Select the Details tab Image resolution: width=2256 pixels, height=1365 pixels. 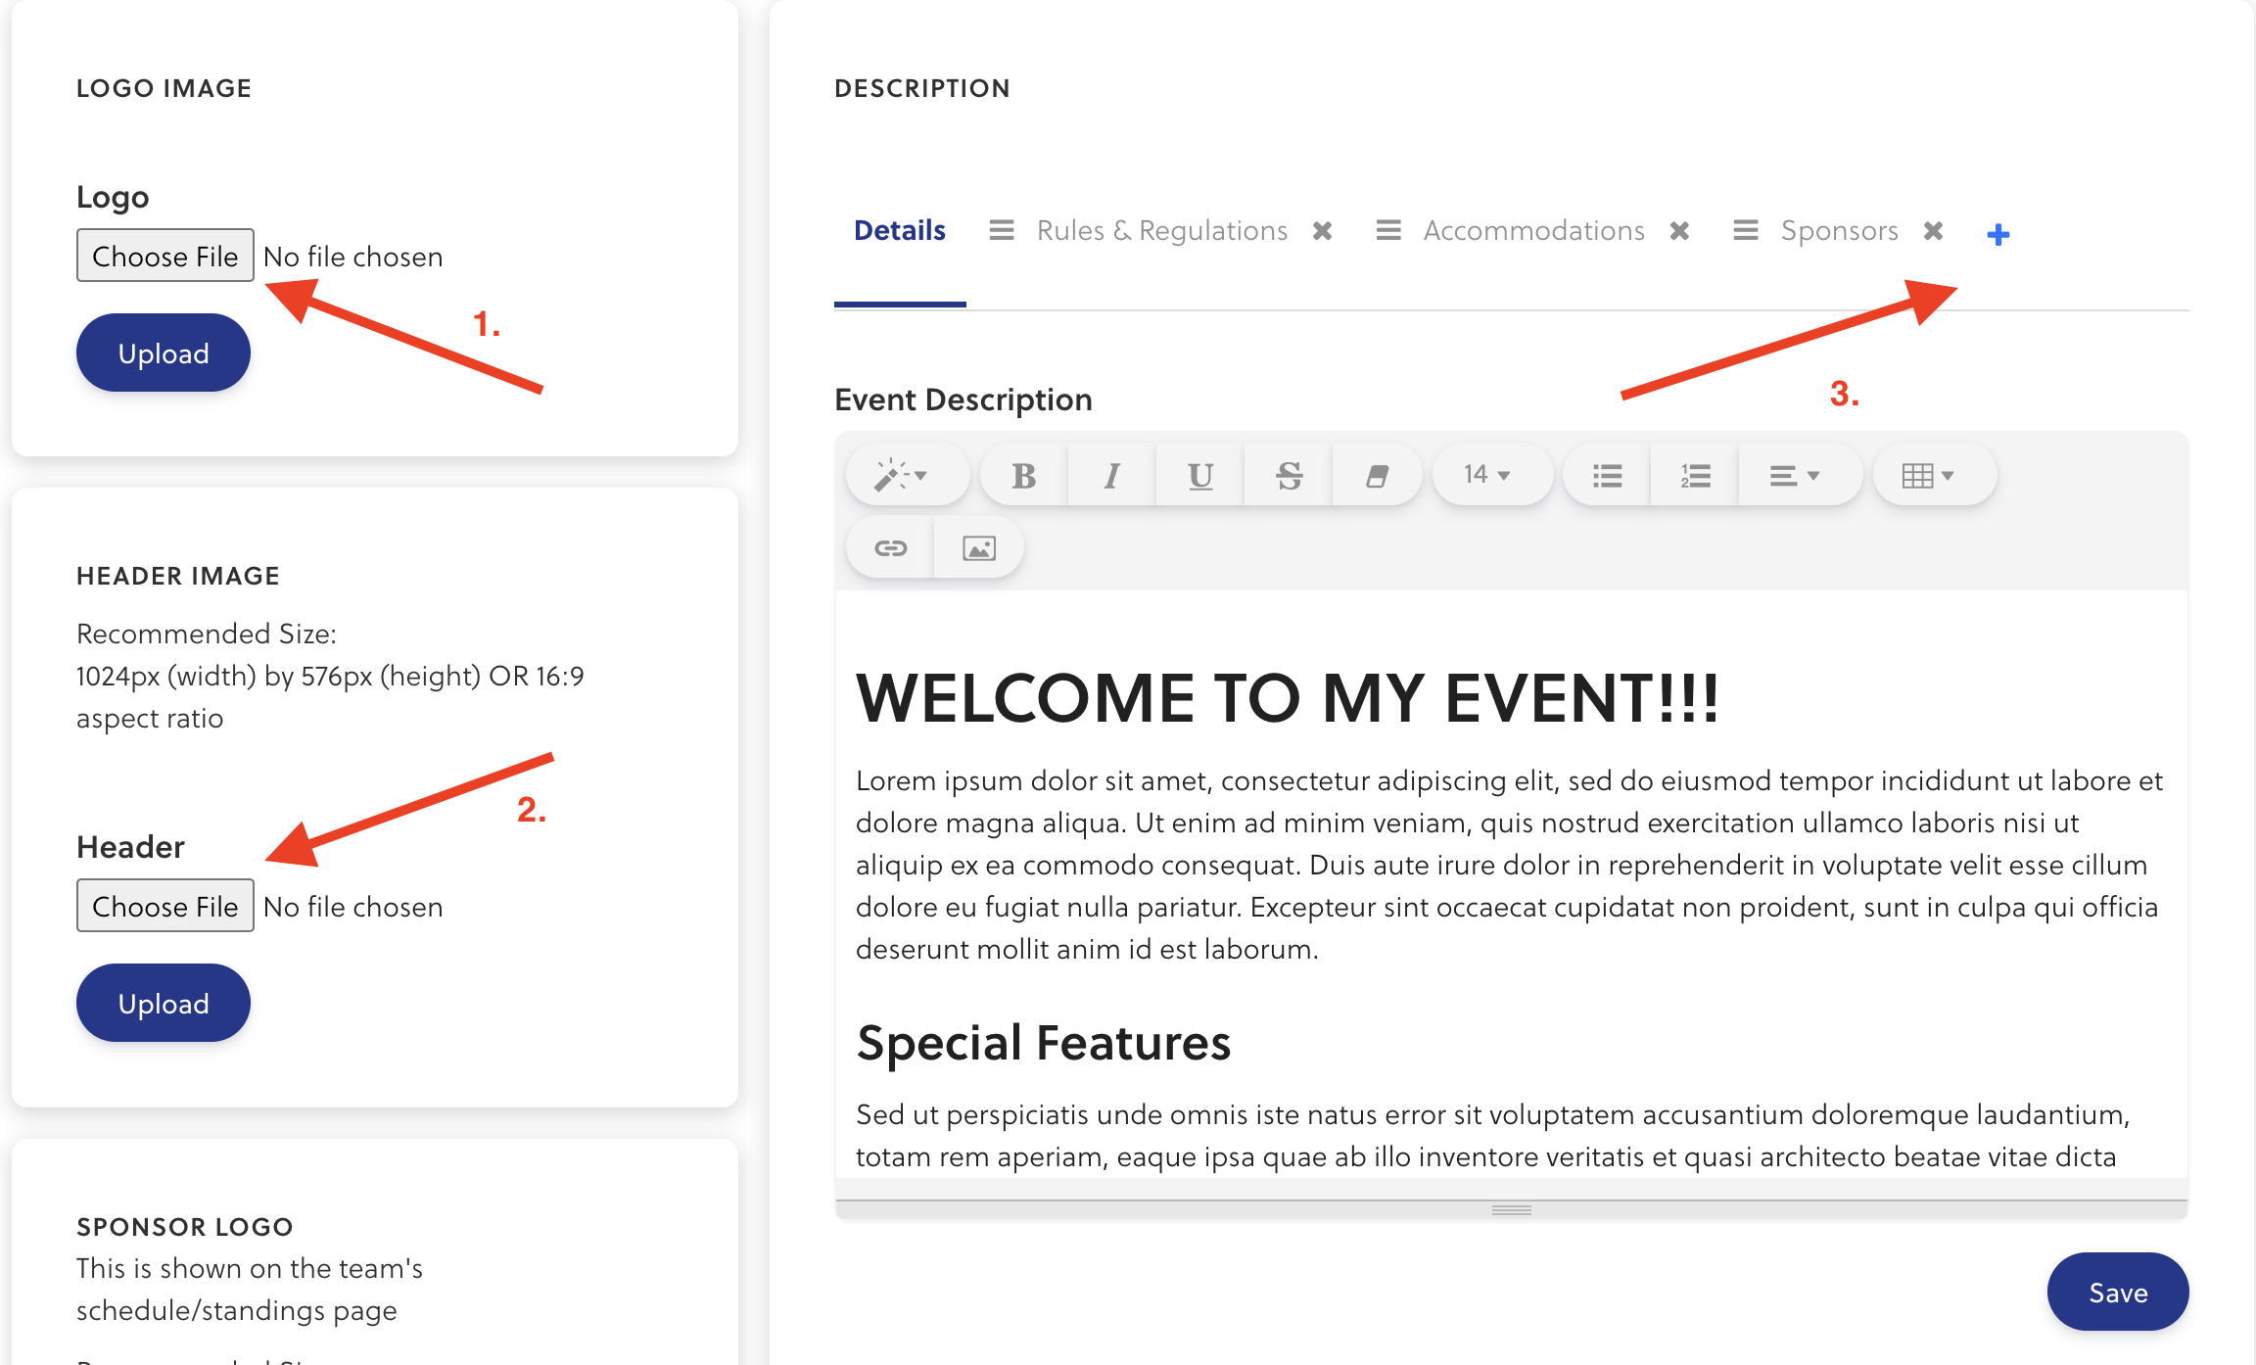click(x=899, y=230)
